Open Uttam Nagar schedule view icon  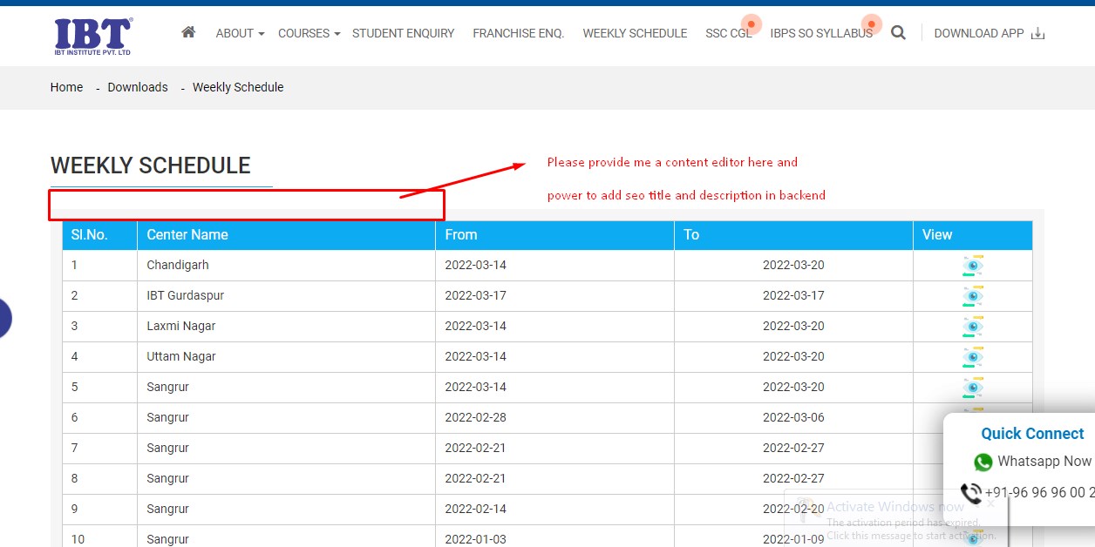point(972,357)
